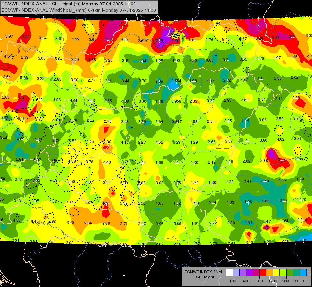Click the wind shear value 7.95
The width and height of the screenshot is (312, 287).
[x=55, y=160]
